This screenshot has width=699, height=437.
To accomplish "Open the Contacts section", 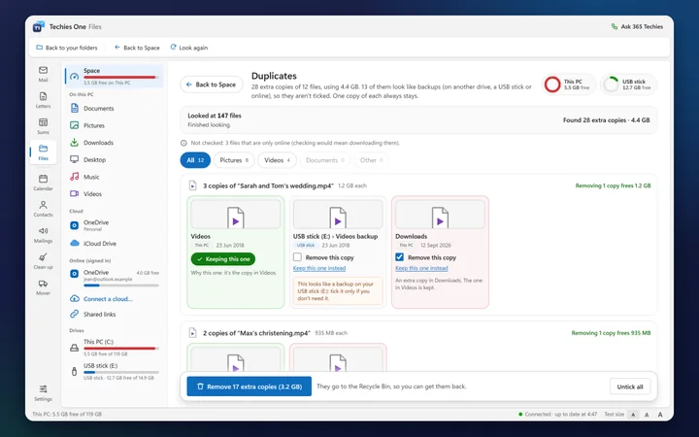I will coord(44,209).
